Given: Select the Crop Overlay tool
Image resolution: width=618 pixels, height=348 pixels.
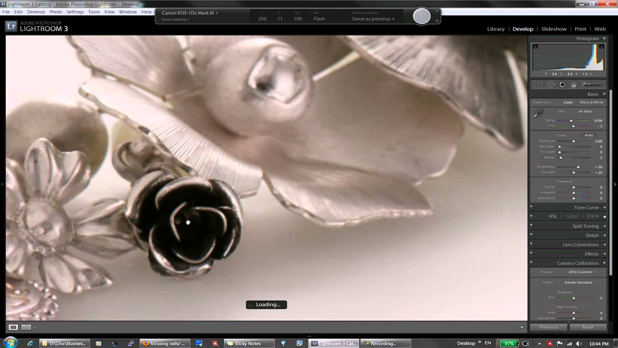Looking at the screenshot, I should (x=539, y=85).
